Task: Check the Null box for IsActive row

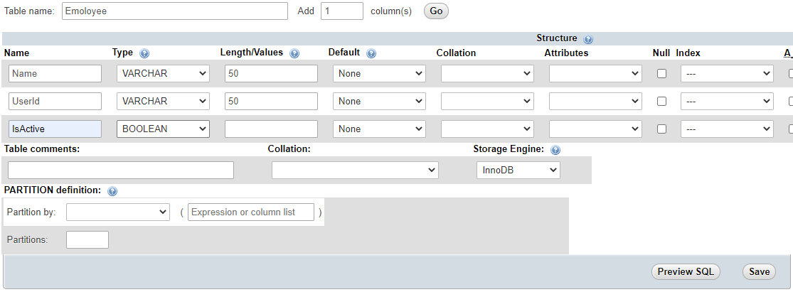Action: (x=661, y=129)
